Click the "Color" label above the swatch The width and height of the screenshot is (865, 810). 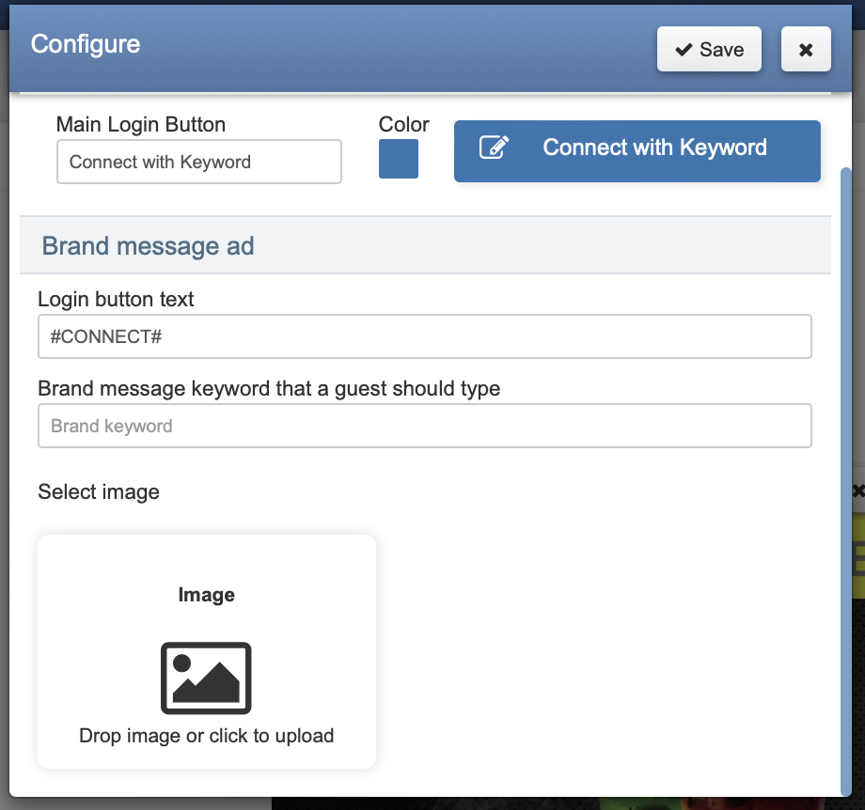(x=403, y=124)
